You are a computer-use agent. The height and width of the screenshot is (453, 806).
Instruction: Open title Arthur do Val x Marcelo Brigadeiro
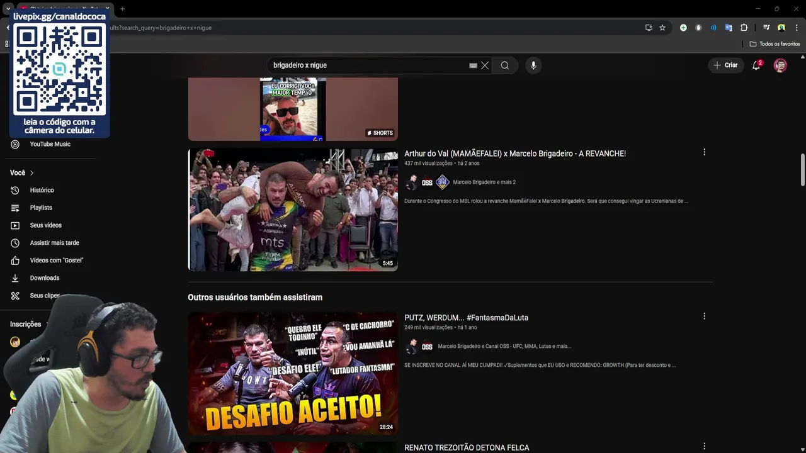click(515, 154)
